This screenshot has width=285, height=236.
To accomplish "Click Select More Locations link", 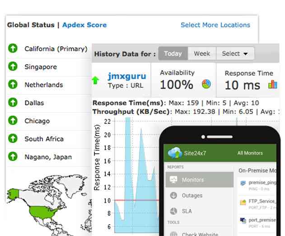I will tap(215, 25).
